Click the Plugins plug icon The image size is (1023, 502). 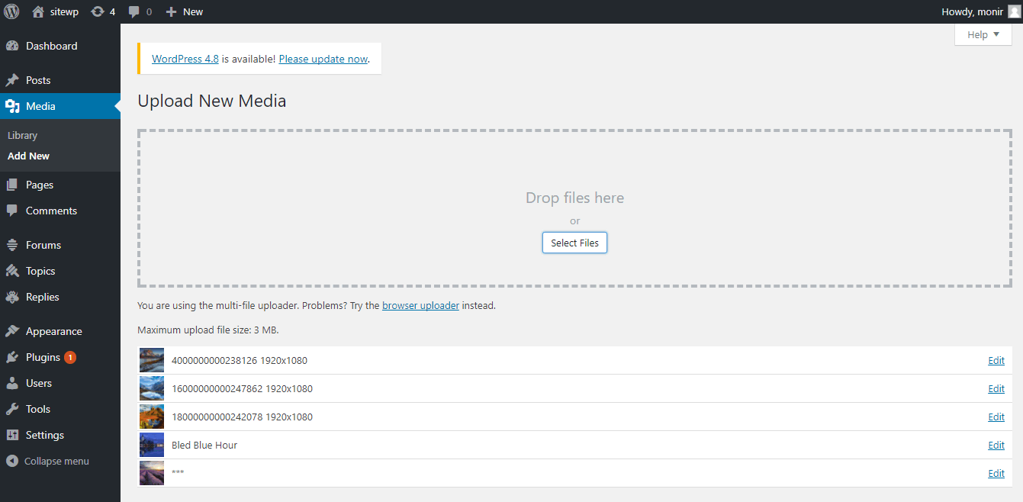(x=12, y=357)
